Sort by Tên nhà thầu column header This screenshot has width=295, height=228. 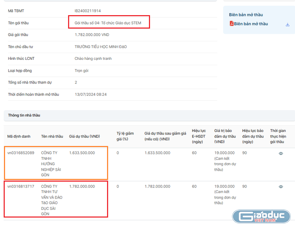(52, 136)
